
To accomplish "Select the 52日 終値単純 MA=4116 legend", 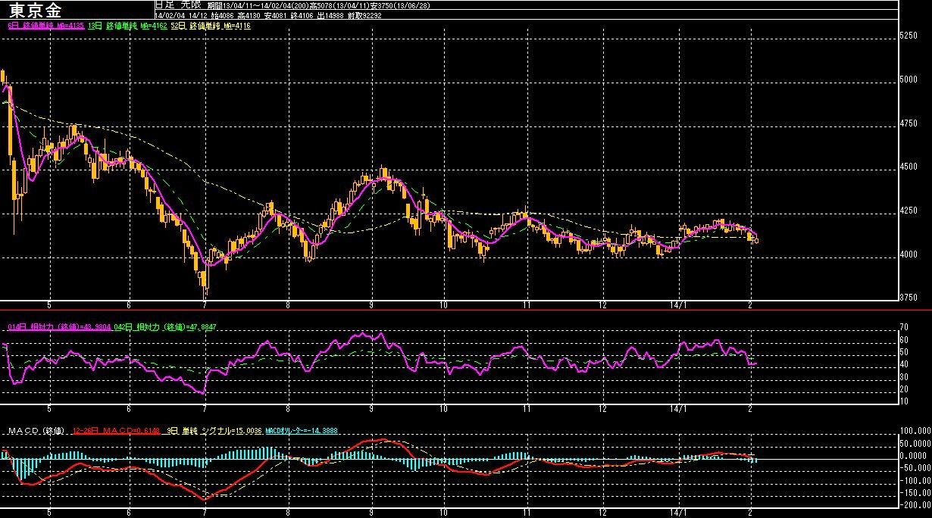I will tap(212, 26).
